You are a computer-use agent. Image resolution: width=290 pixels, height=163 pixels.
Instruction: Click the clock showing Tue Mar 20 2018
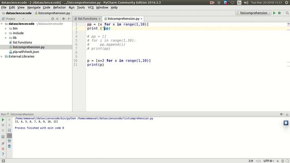266,3
